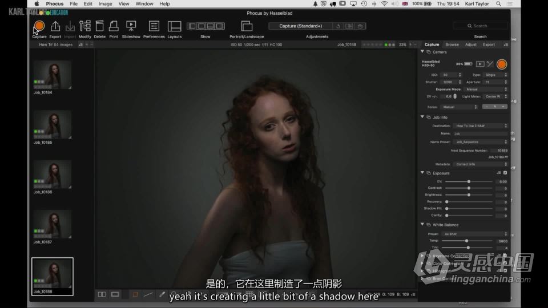This screenshot has width=548, height=308.
Task: Open the Image menu
Action: [105, 4]
